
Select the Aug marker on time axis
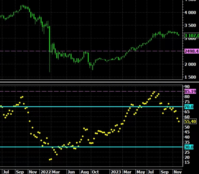85,172
